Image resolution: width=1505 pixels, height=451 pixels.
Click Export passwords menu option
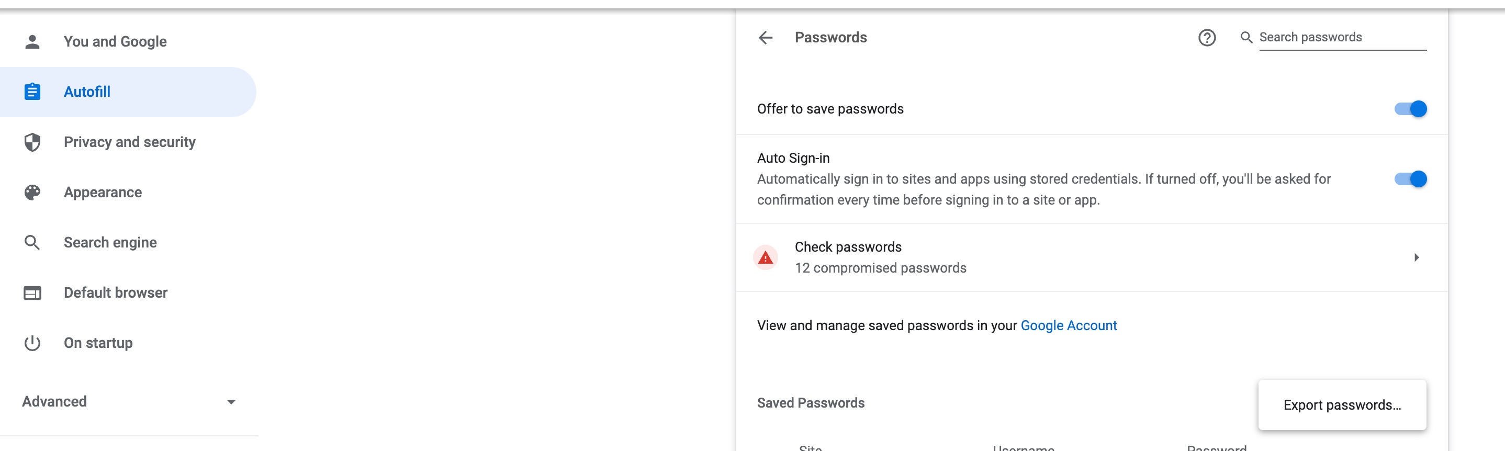tap(1342, 405)
